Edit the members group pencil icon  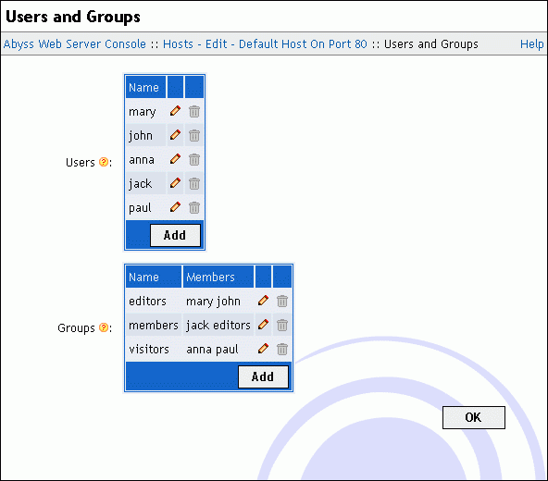coord(263,325)
